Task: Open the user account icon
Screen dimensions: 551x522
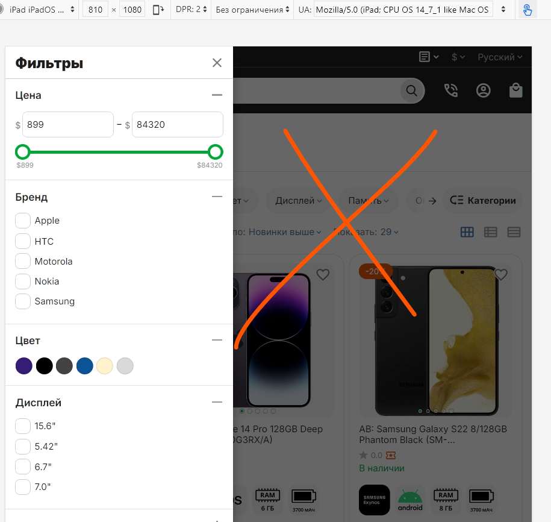Action: pos(483,90)
